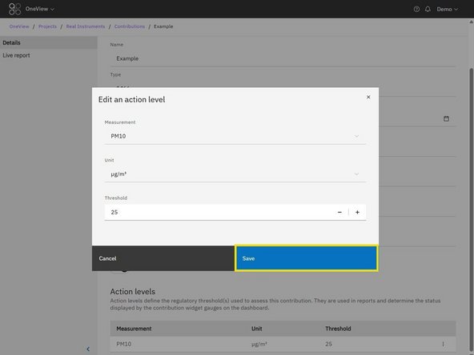
Task: Close the Edit an action level dialog
Action: coord(368,97)
